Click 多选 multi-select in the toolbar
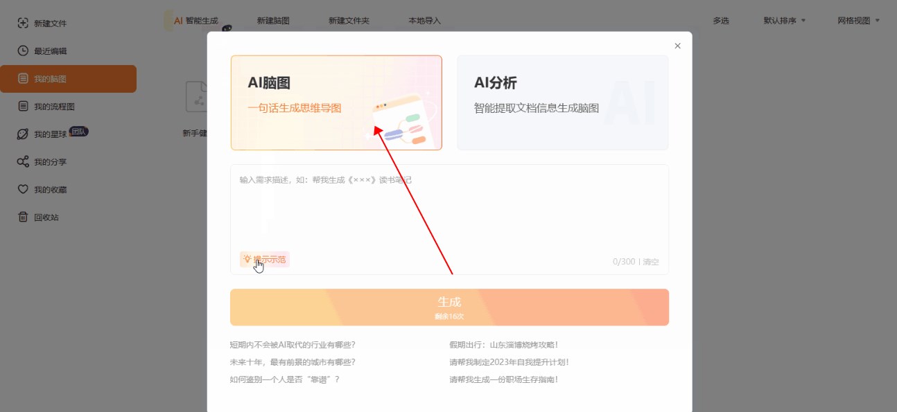Viewport: 897px width, 412px height. click(x=721, y=21)
